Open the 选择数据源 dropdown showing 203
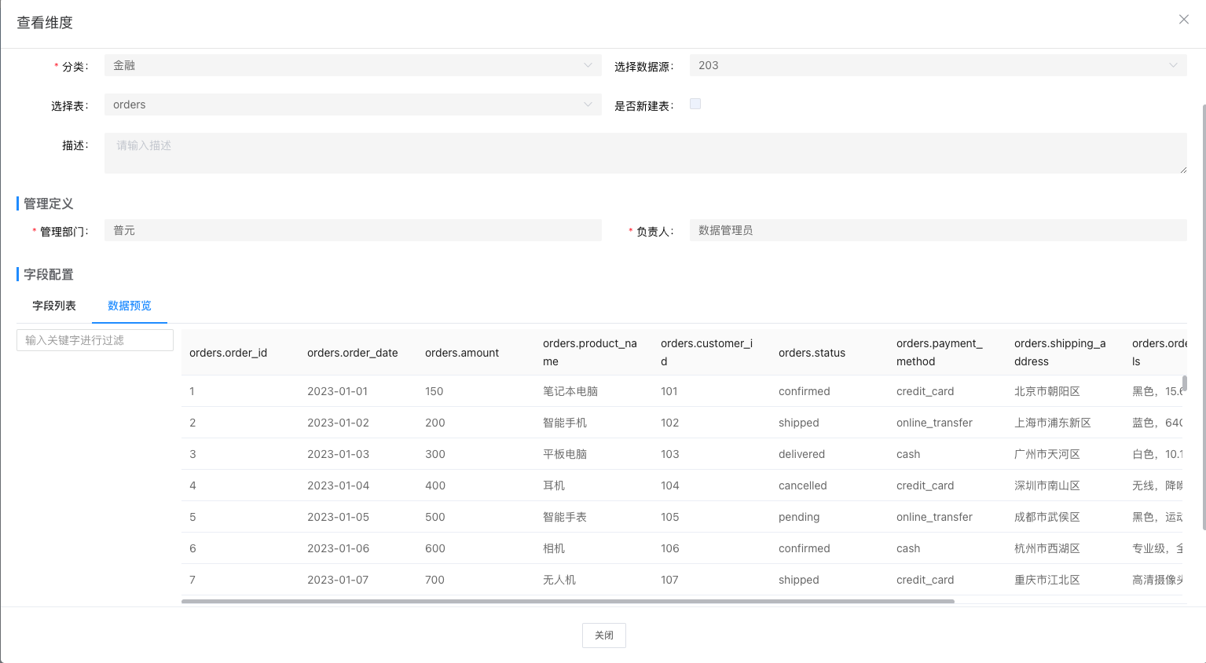 point(935,65)
